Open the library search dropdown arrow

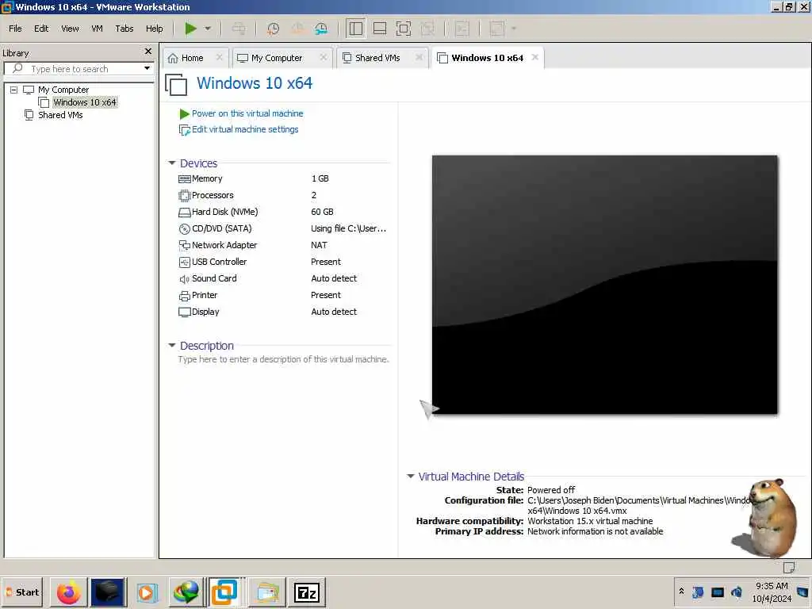147,68
